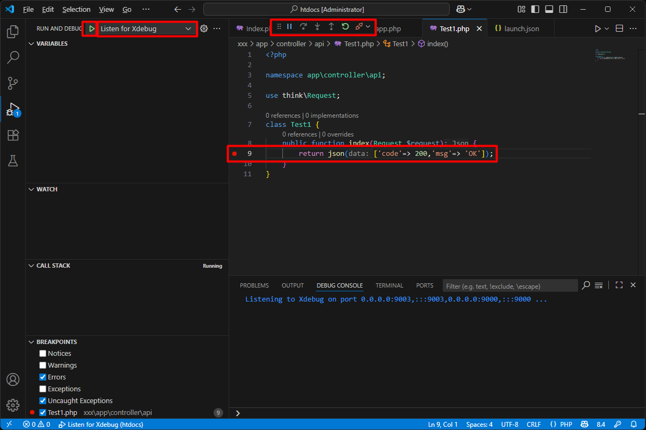Open the run options chevron beside the run button

(x=607, y=28)
